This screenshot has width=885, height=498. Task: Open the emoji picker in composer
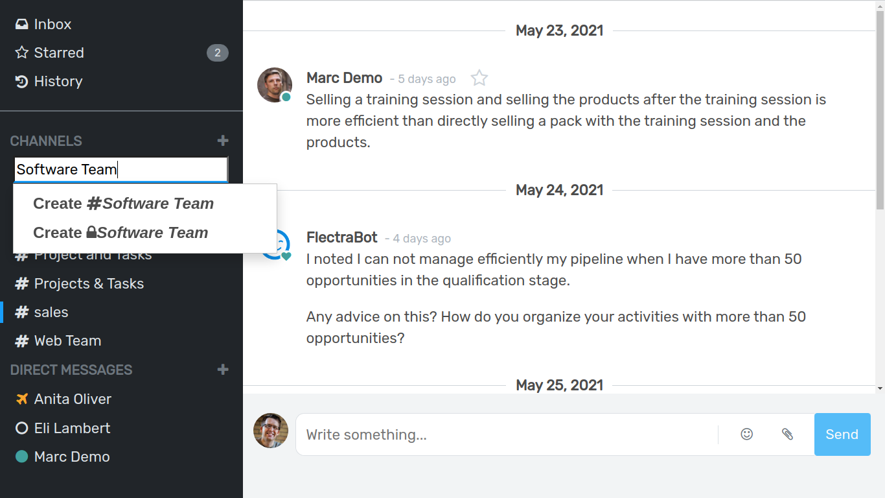tap(747, 434)
